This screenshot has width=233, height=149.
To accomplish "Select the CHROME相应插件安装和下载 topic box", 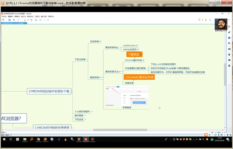I will [x=49, y=91].
